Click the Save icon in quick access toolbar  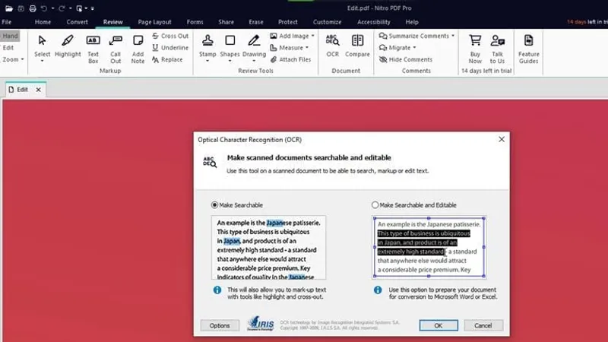(x=21, y=8)
